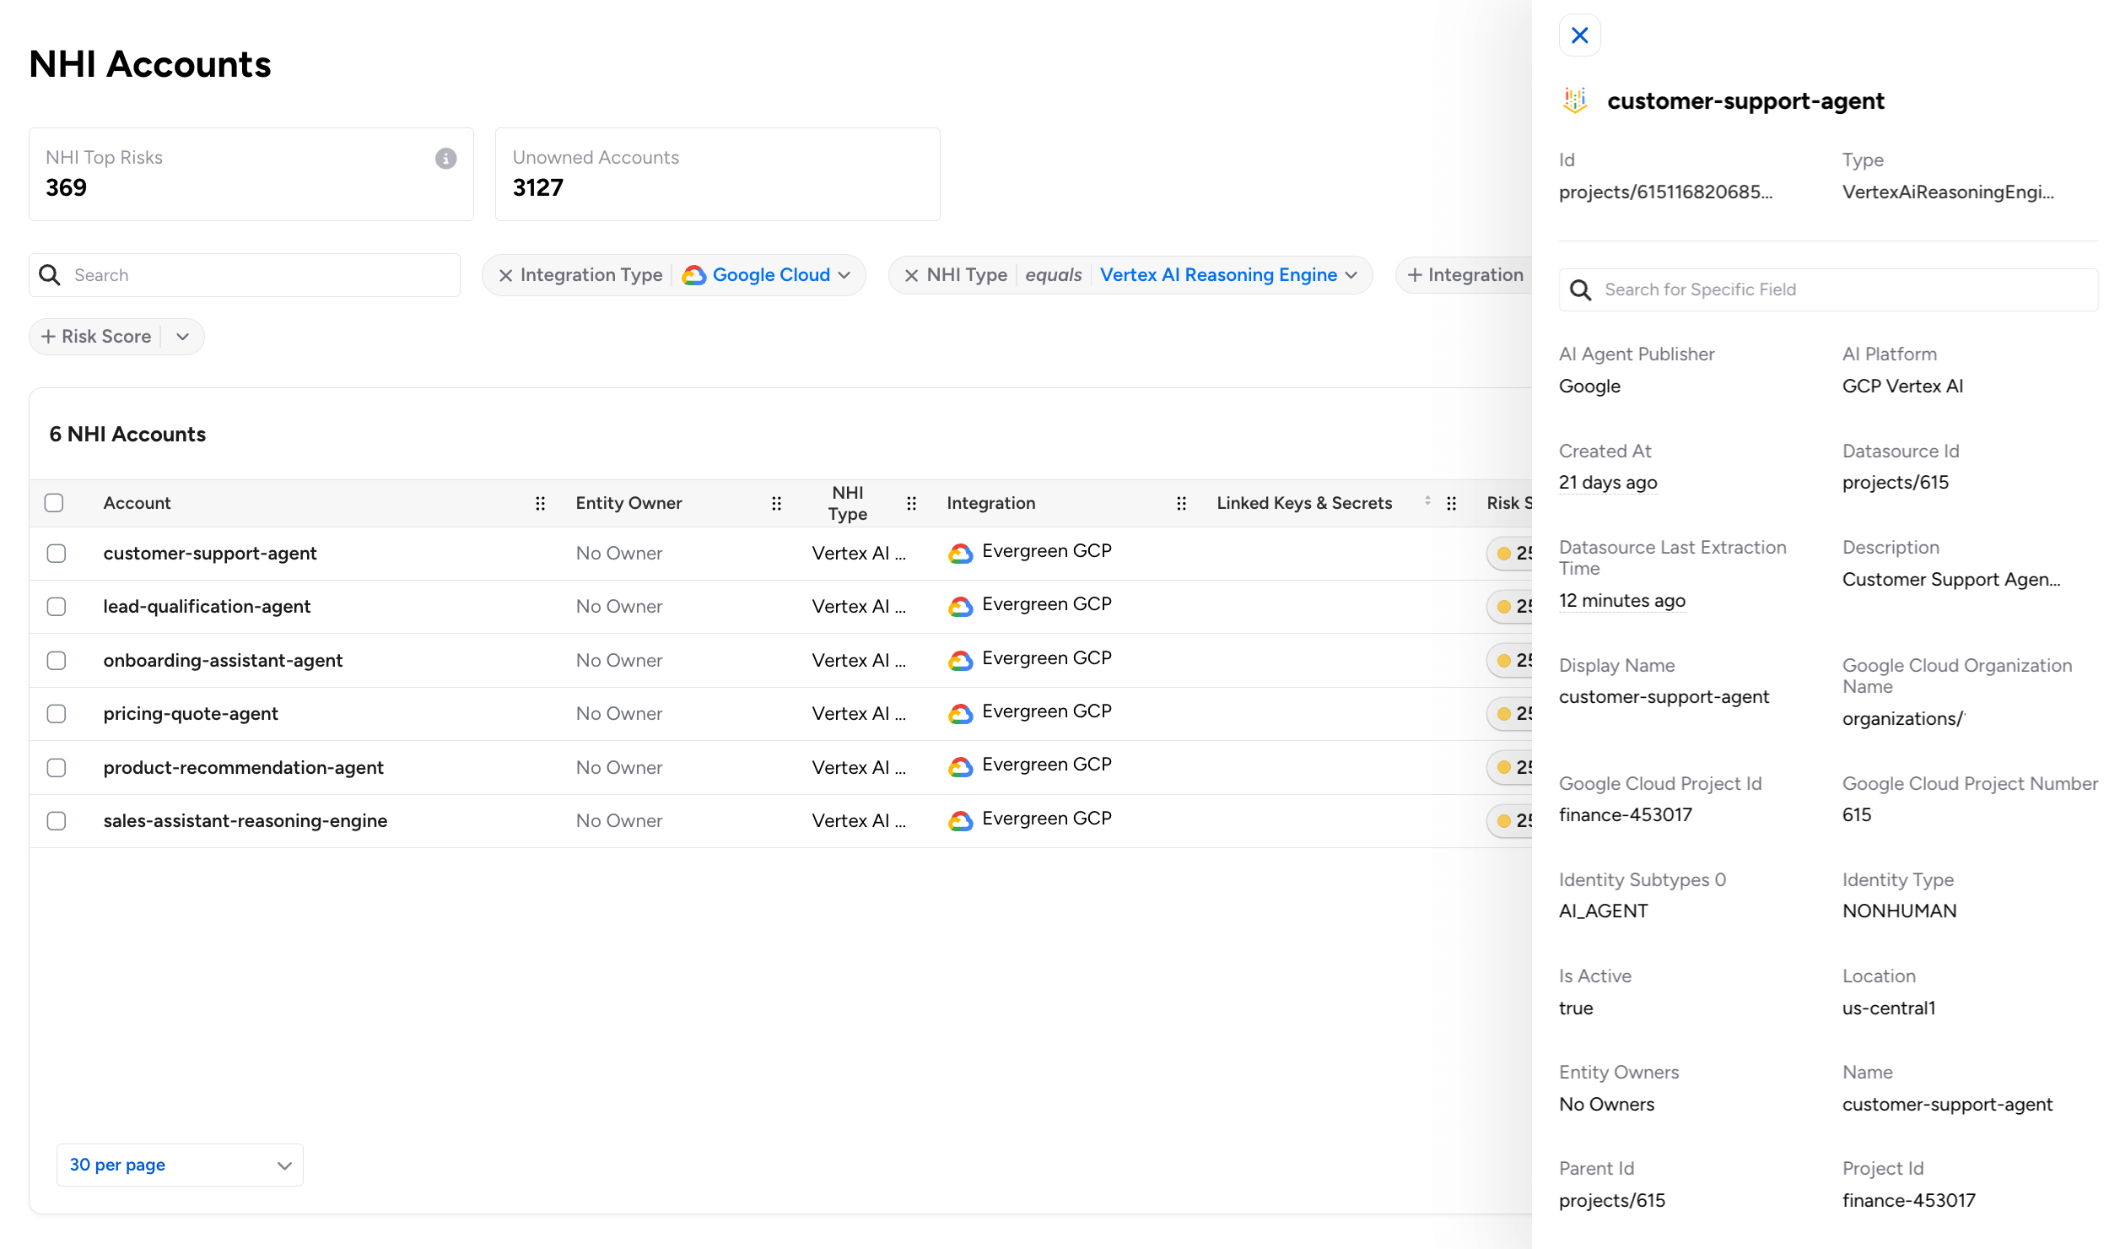Click the Entity Owner column drag handle
This screenshot has width=2104, height=1249.
click(x=776, y=503)
